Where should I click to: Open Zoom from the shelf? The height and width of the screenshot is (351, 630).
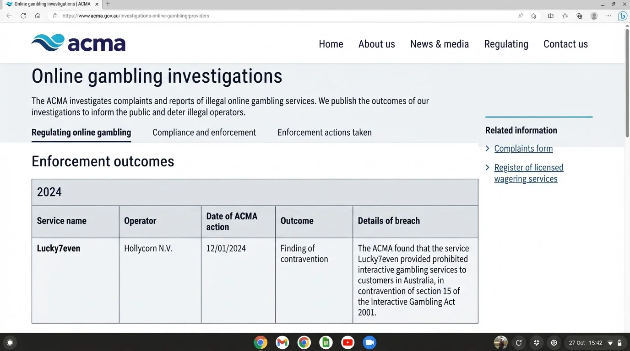point(369,342)
